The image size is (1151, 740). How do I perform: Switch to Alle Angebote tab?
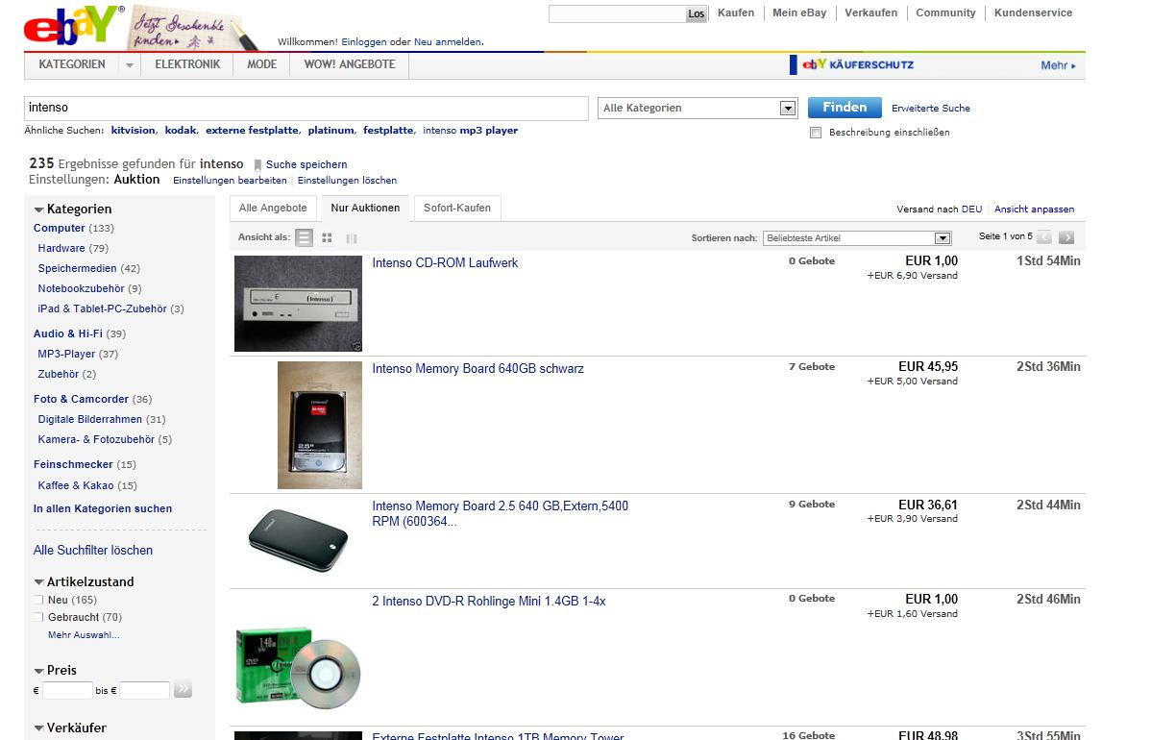pyautogui.click(x=273, y=208)
